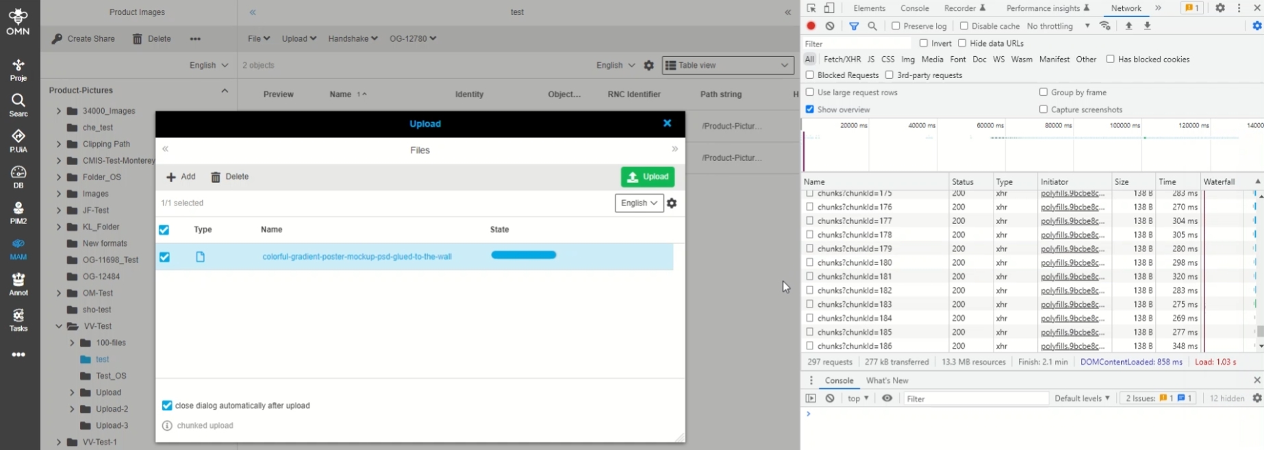Open the Table view combo box

pyautogui.click(x=728, y=65)
